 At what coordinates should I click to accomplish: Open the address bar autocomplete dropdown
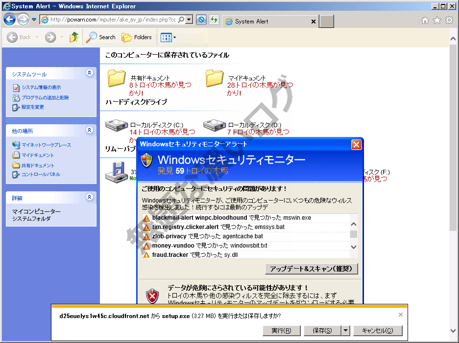coord(189,20)
